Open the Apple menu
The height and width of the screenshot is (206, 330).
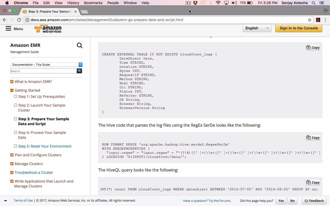[7, 3]
